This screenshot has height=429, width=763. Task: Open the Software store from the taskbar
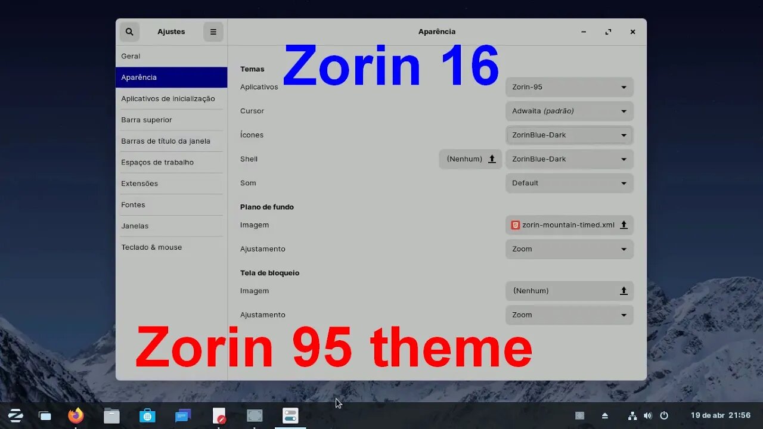point(147,415)
